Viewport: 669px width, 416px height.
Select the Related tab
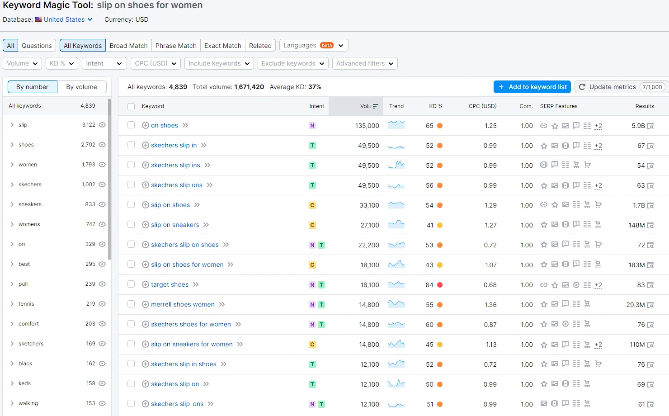pyautogui.click(x=260, y=46)
